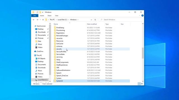Expand the address bar history dropdown
179x100 pixels.
[x=91, y=20]
